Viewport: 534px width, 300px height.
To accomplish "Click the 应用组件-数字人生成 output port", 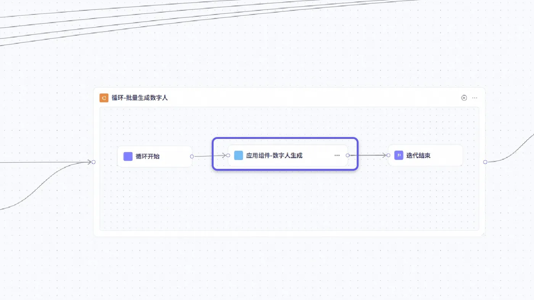I will pyautogui.click(x=347, y=155).
